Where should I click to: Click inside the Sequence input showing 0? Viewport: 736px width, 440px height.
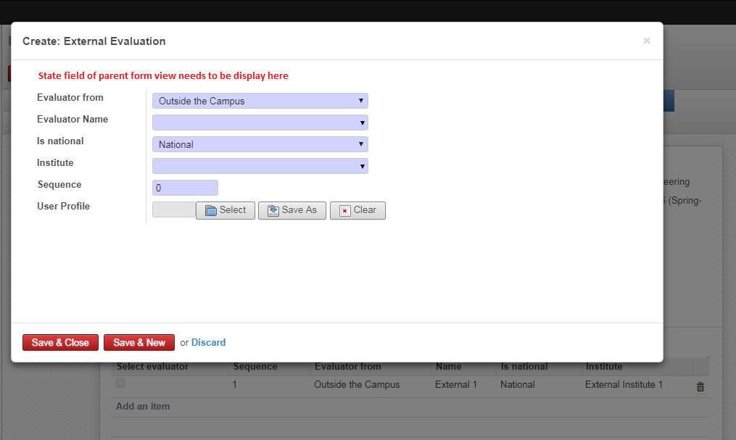click(x=185, y=187)
